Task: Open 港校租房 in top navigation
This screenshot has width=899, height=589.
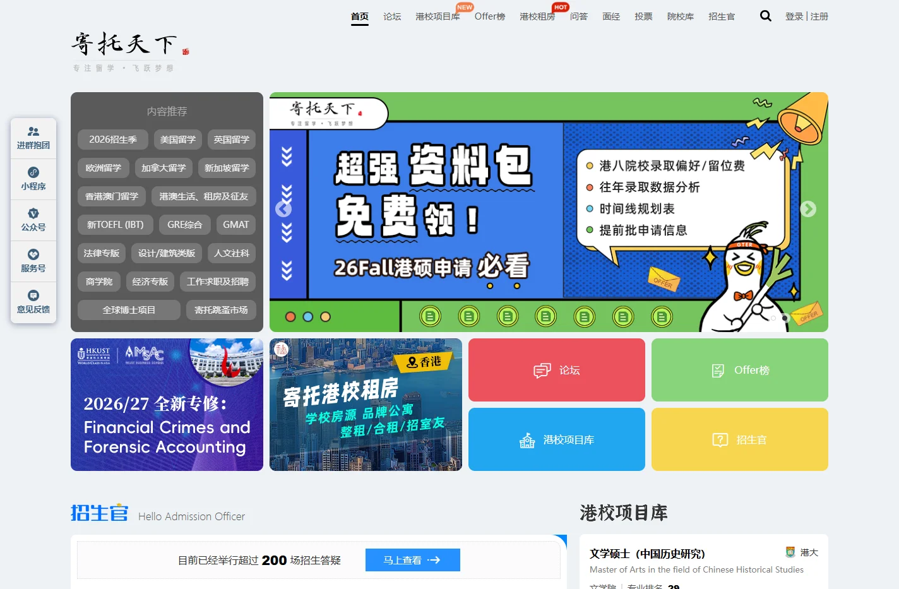Action: pos(537,16)
